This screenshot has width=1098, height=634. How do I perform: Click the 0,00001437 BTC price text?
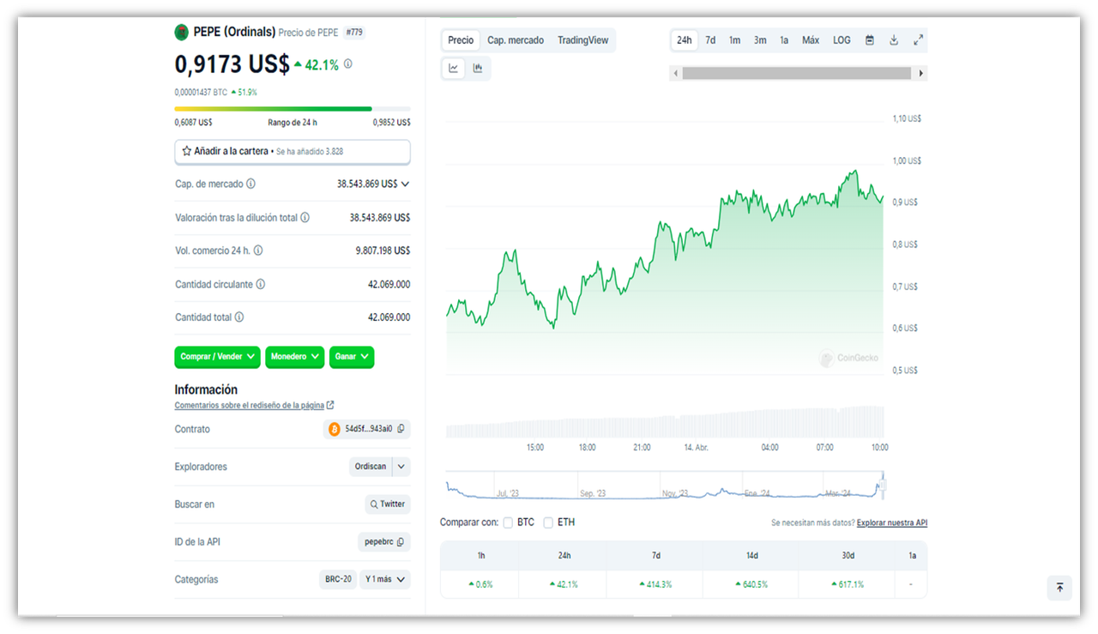coord(201,92)
